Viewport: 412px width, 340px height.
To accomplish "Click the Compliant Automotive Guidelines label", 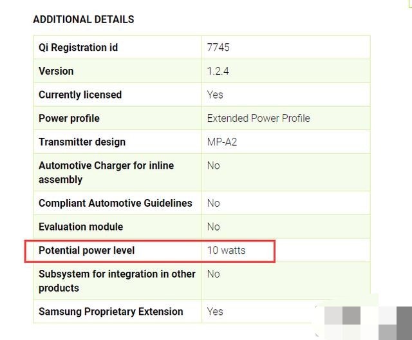I will click(115, 203).
